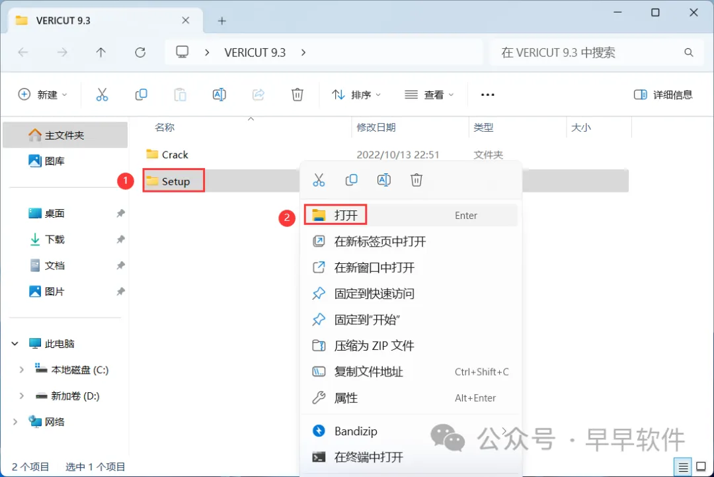Image resolution: width=714 pixels, height=477 pixels.
Task: Select 主文件夹 in sidebar
Action: pos(65,136)
